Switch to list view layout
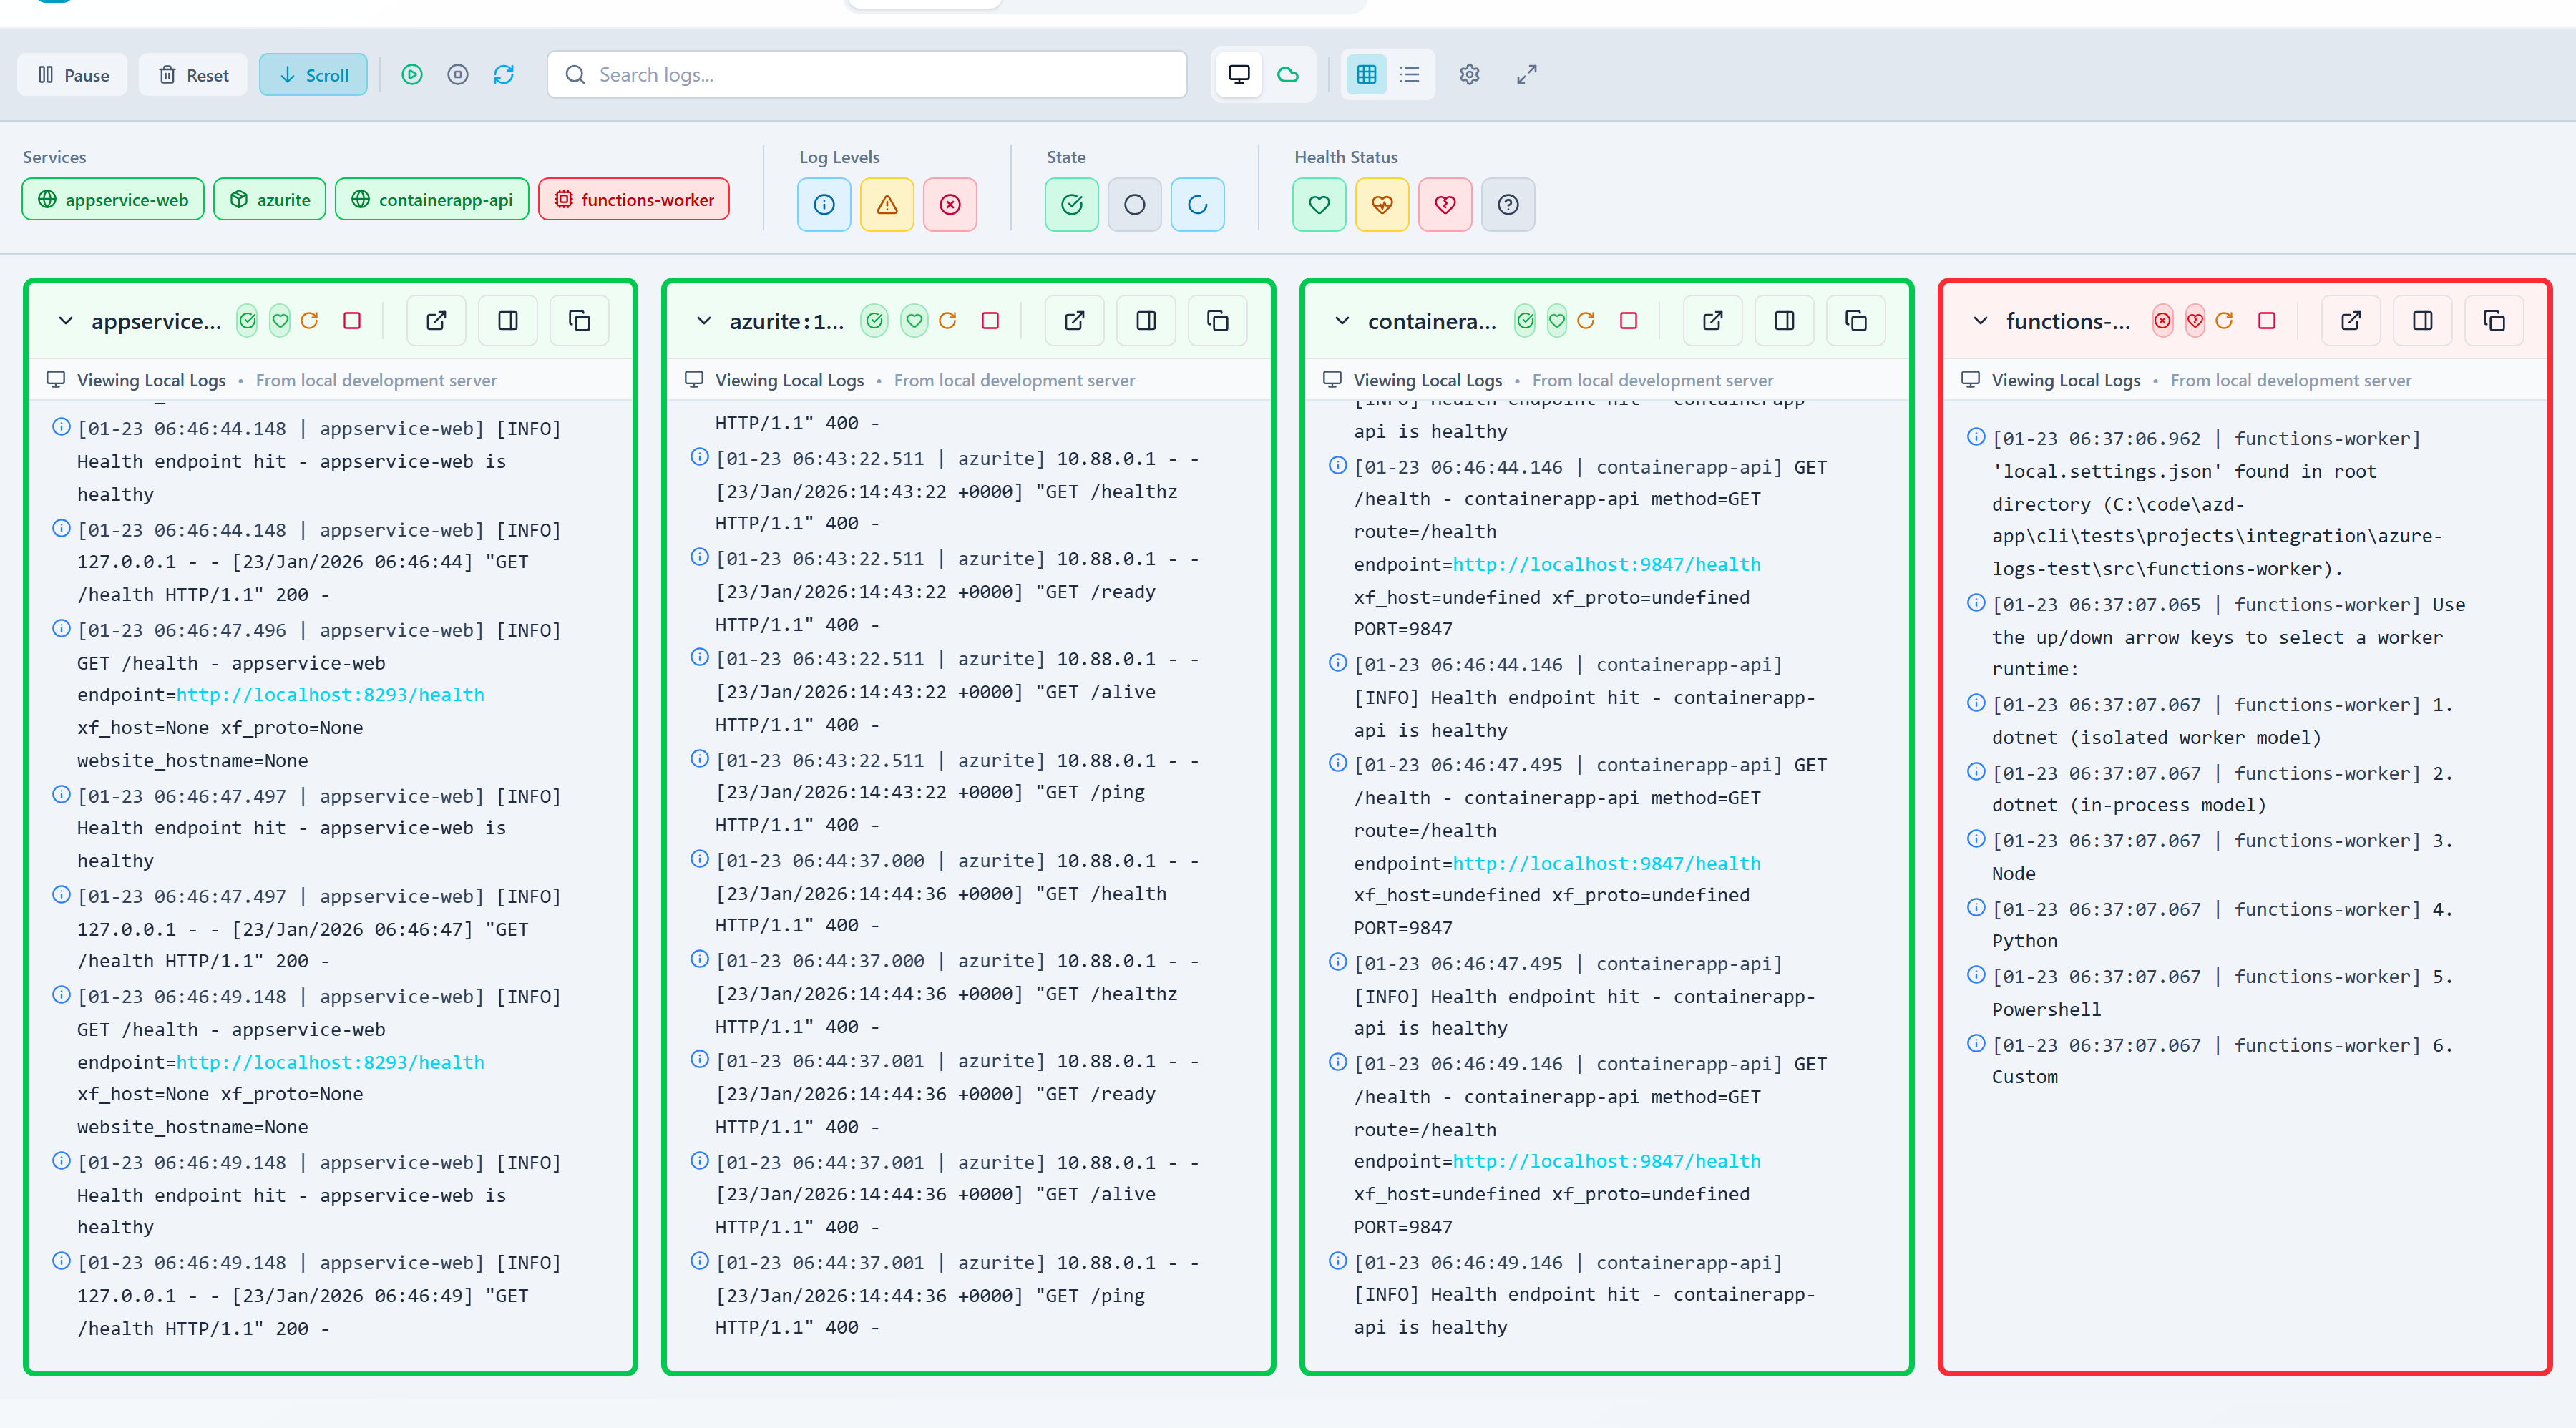2576x1428 pixels. coord(1410,74)
